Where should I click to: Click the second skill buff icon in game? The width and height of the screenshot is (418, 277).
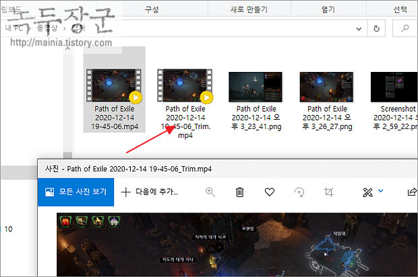pyautogui.click(x=82, y=221)
